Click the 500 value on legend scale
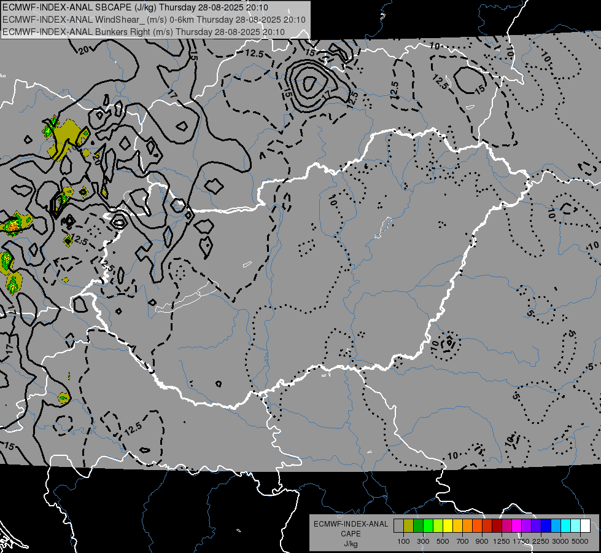 point(443,541)
